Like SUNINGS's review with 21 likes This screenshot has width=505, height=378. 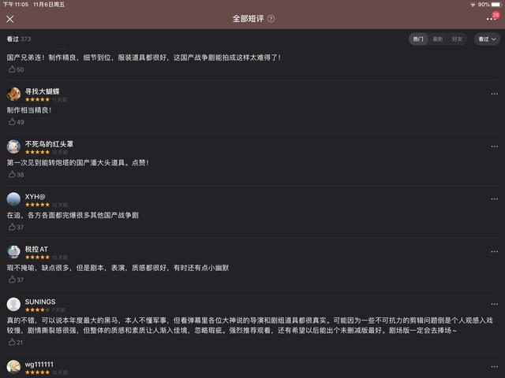tap(16, 343)
